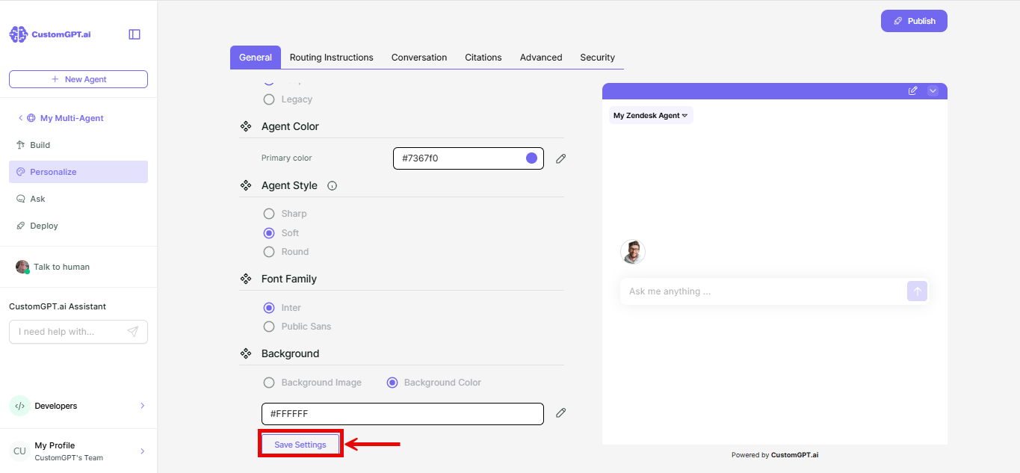Edit primary color with pencil icon
This screenshot has width=1020, height=473.
(x=561, y=158)
